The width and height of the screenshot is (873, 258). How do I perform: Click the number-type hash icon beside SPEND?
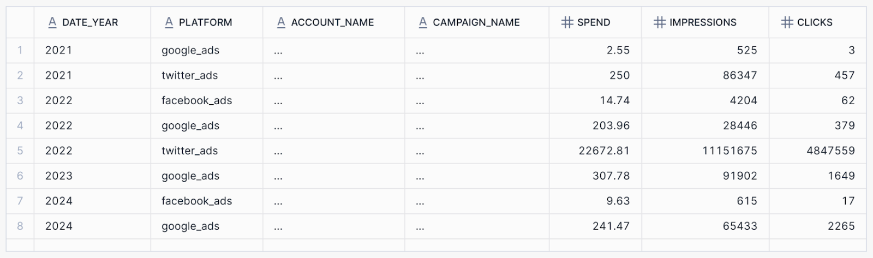[x=567, y=22]
